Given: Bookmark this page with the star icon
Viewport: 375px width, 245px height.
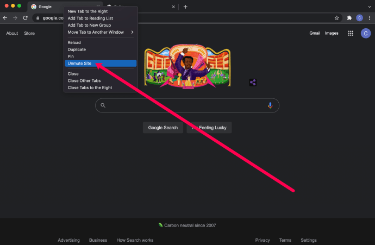Looking at the screenshot, I should (337, 18).
